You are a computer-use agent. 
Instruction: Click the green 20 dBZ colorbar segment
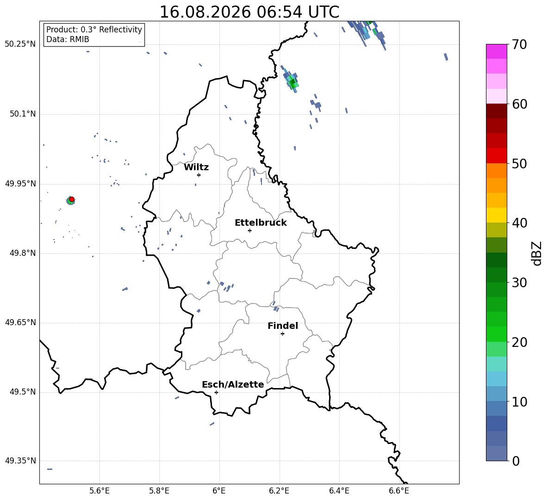tap(497, 334)
